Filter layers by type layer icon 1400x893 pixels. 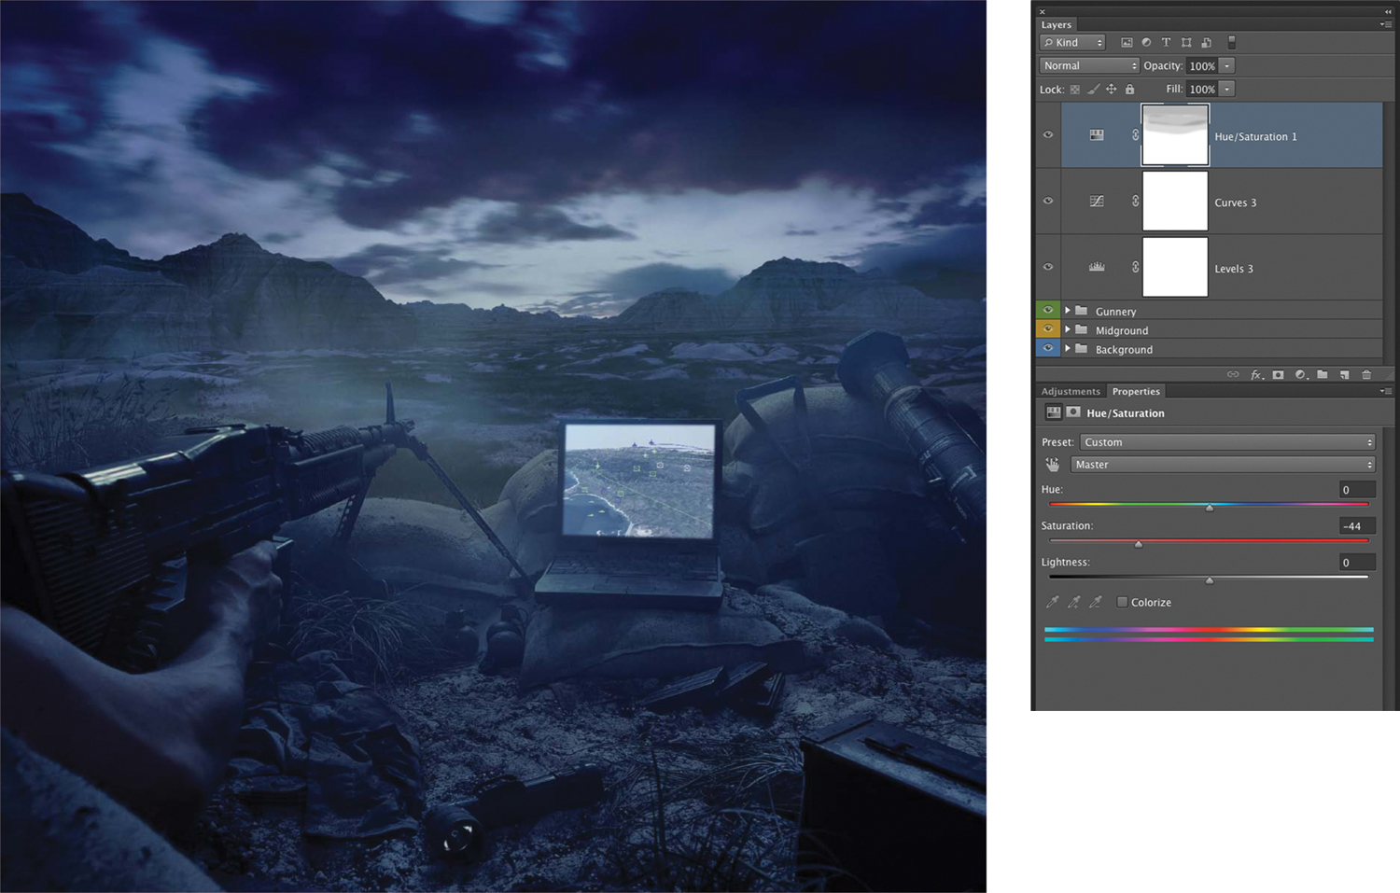pyautogui.click(x=1166, y=43)
